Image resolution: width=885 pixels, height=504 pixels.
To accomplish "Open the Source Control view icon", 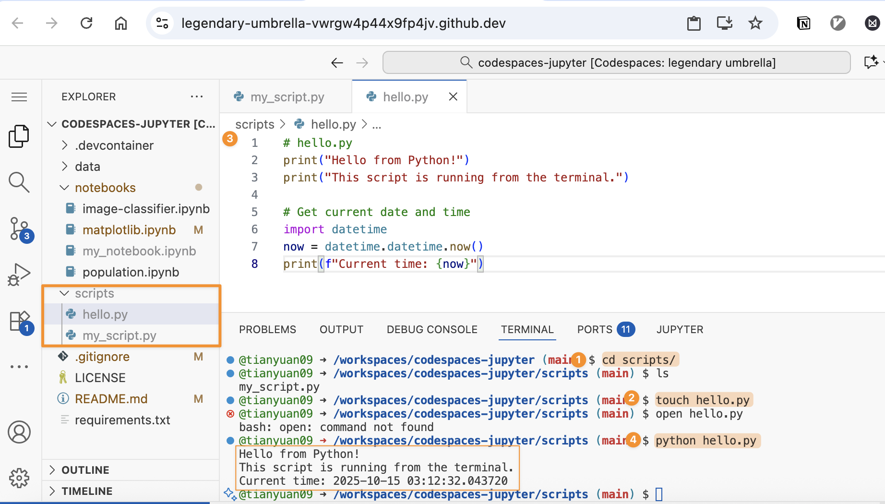I will 19,228.
